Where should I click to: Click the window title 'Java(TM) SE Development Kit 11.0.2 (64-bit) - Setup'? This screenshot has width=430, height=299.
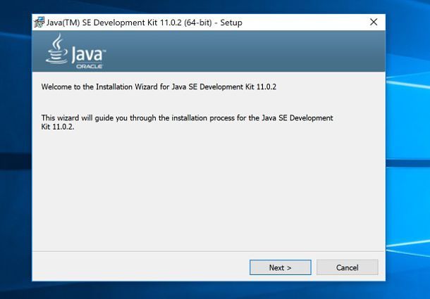145,23
